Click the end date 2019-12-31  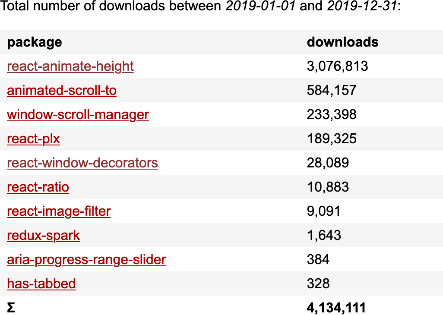[x=362, y=6]
